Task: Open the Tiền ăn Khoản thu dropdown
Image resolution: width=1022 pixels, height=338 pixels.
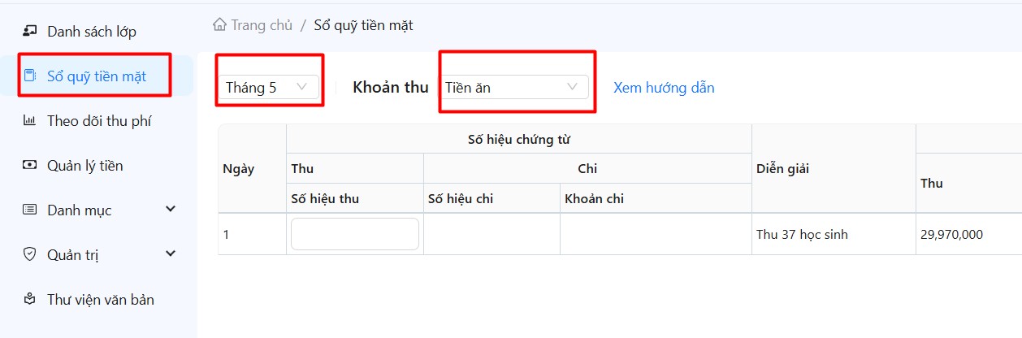Action: pyautogui.click(x=513, y=88)
